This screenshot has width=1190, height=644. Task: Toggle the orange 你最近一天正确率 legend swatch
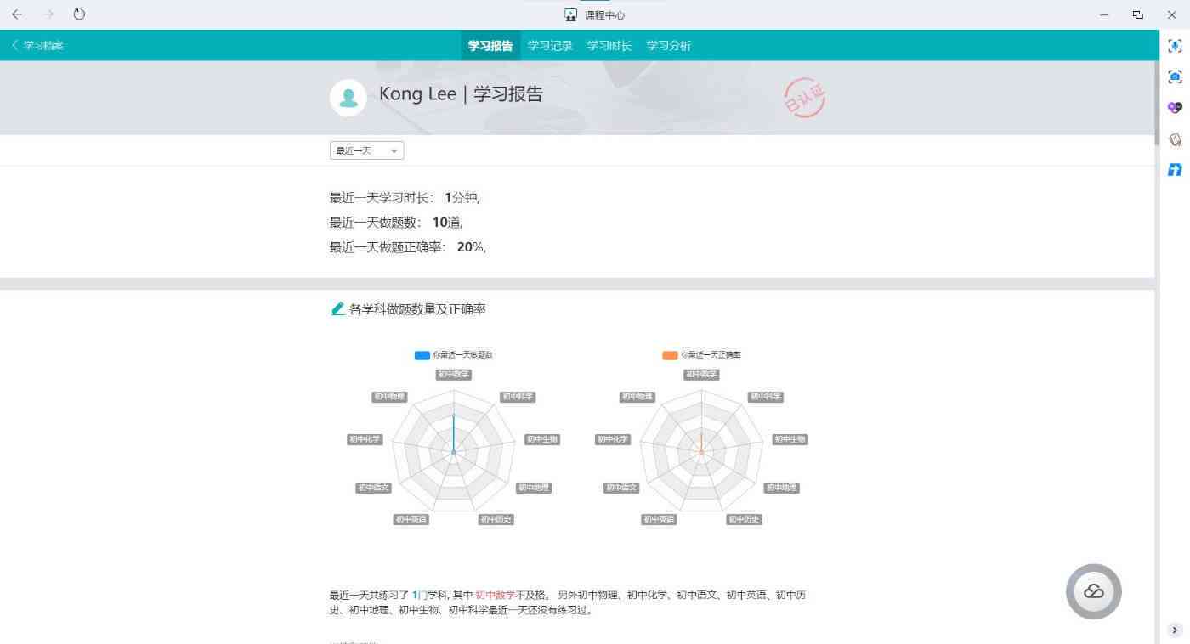click(670, 355)
